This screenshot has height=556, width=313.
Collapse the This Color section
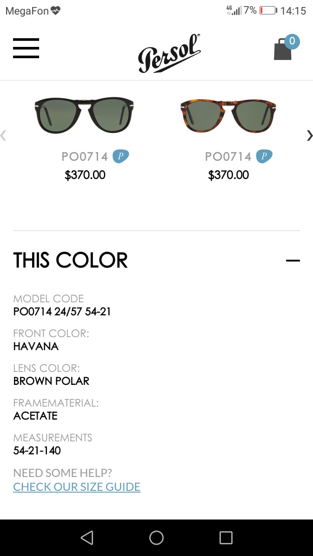coord(293,261)
